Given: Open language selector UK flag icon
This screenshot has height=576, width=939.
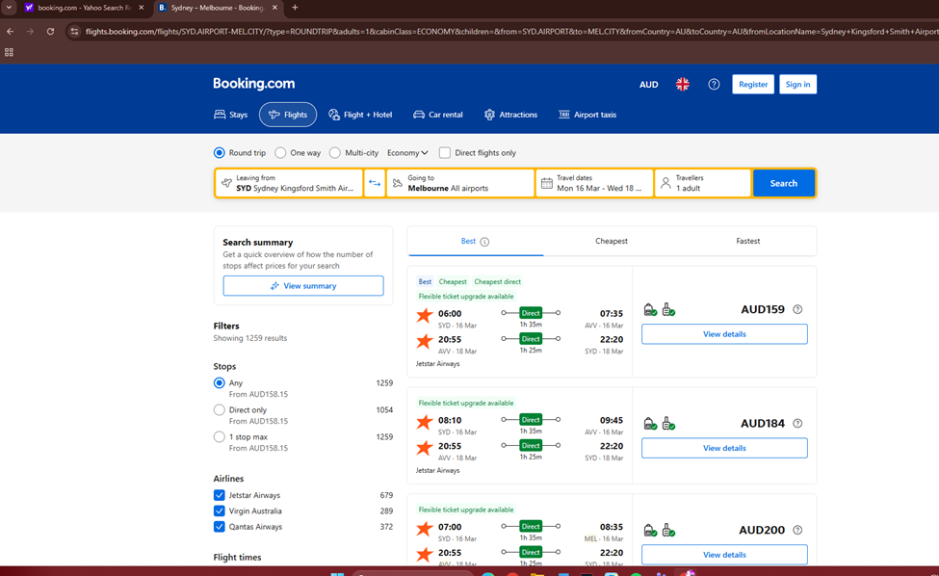Looking at the screenshot, I should coord(683,85).
